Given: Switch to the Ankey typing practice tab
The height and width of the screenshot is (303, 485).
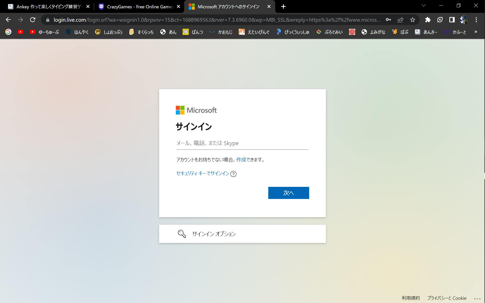Looking at the screenshot, I should tap(49, 7).
